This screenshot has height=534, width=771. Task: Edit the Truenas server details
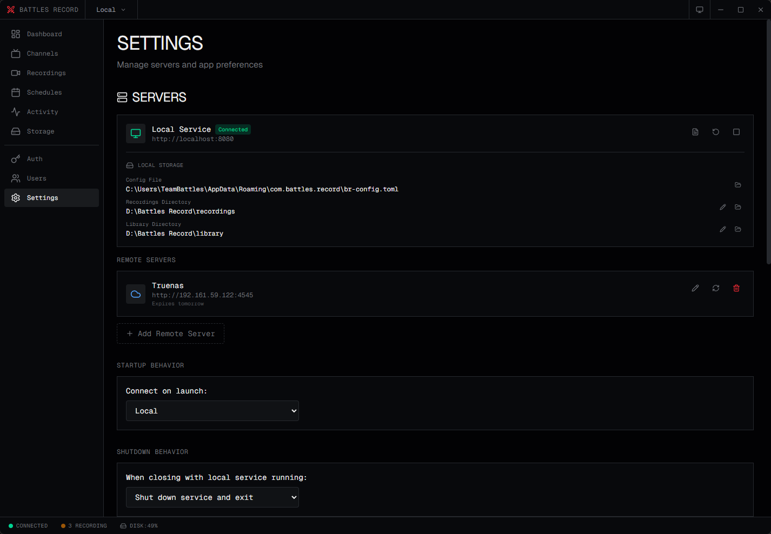tap(695, 288)
